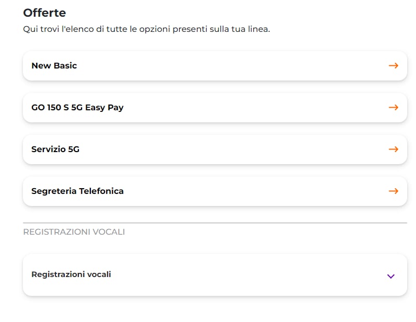
Task: Click the REGISTRAZIONI VOCALI section header
Action: coord(74,232)
